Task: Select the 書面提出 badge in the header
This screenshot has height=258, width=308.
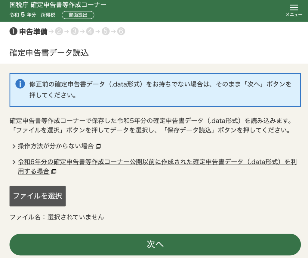Action: click(x=78, y=14)
